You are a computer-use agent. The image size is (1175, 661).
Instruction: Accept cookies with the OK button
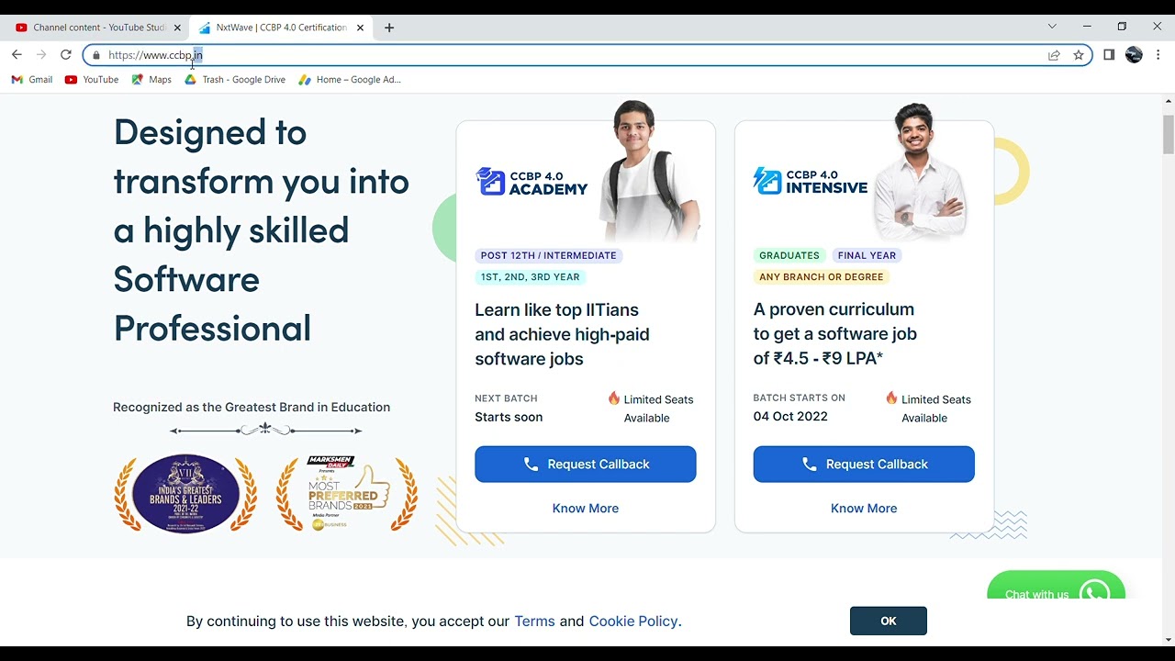tap(889, 622)
